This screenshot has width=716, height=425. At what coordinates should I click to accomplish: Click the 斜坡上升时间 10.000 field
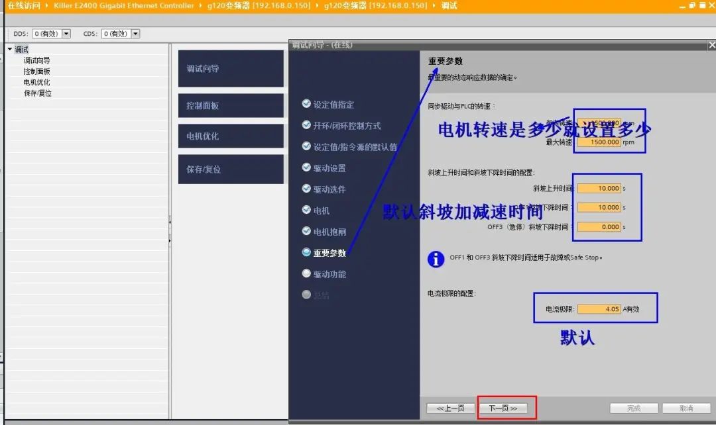point(599,188)
